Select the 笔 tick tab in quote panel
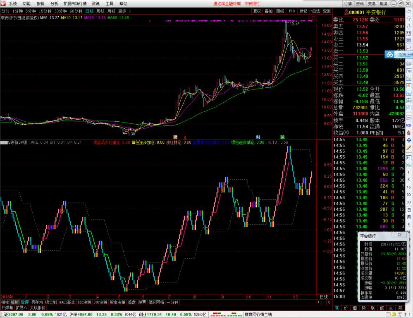Viewport: 413px width, 318px height. 337,308
